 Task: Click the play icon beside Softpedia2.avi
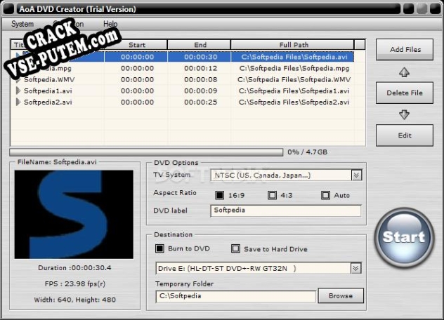click(18, 102)
